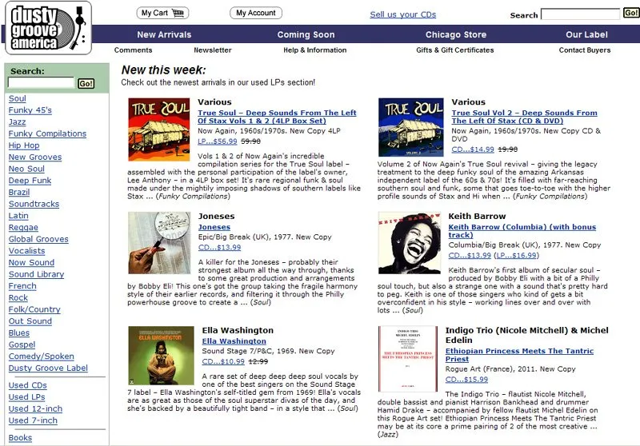Viewport: 640px width, 446px height.
Task: Click True Soul 4LP Box Set cover
Action: pos(158,129)
